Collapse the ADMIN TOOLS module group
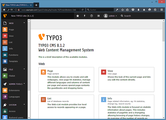This screenshot has height=120, width=166. pos(24,83)
